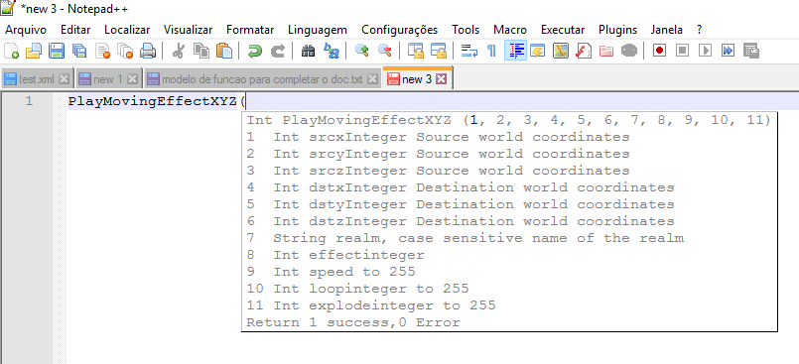The image size is (799, 364).
Task: Toggle the Function List icon
Action: (x=584, y=51)
